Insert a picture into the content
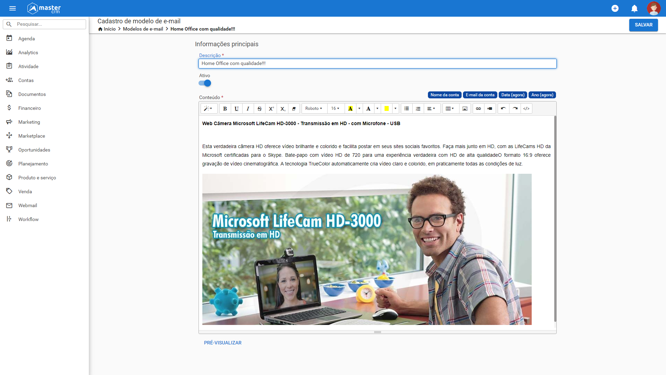This screenshot has width=666, height=375. tap(465, 108)
